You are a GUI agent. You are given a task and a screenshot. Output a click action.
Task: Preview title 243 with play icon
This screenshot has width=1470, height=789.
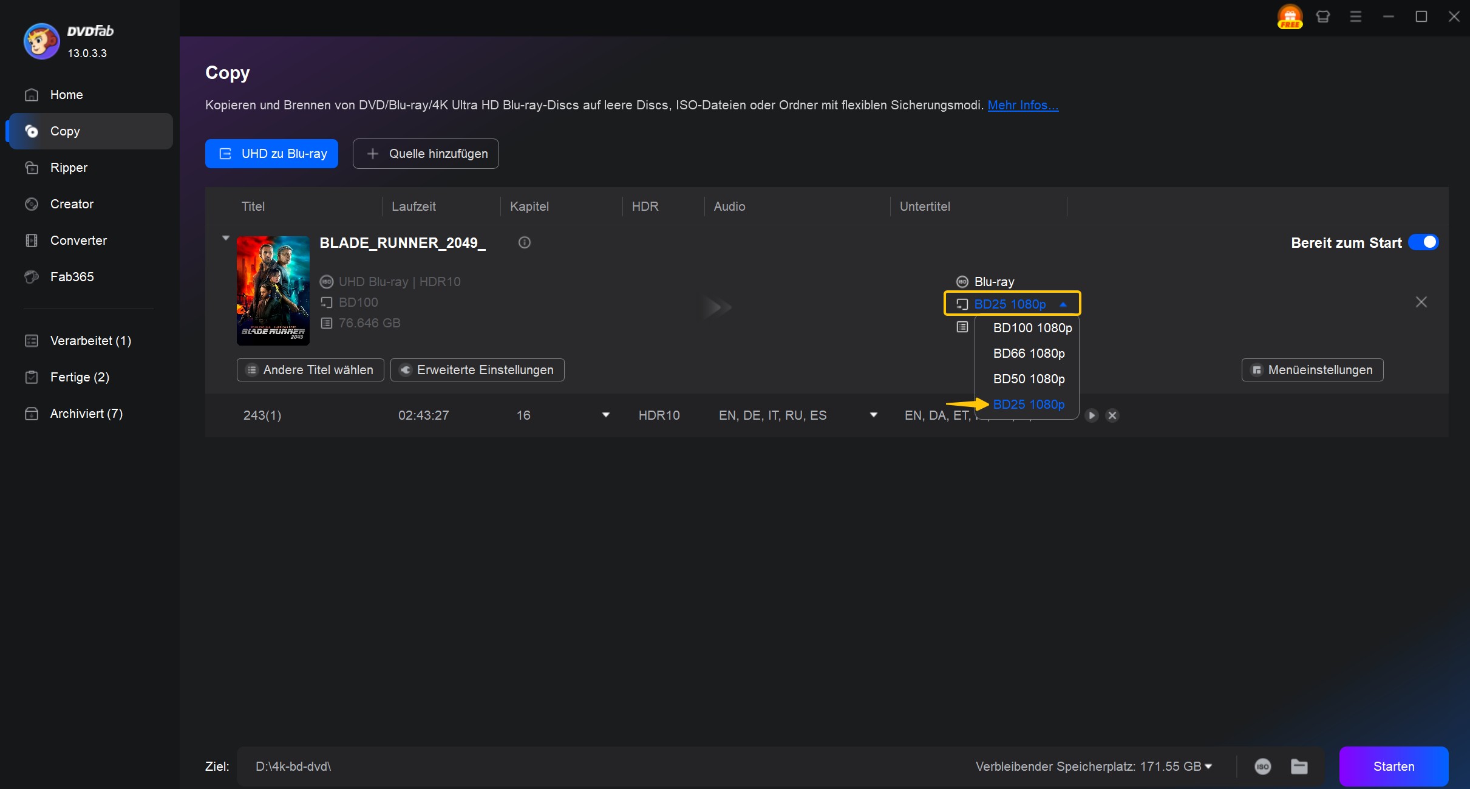(1092, 415)
